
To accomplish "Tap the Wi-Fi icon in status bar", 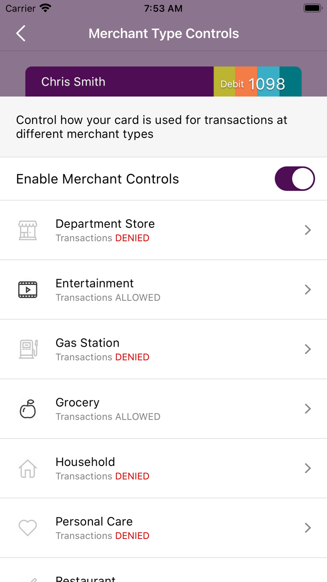I will [45, 7].
